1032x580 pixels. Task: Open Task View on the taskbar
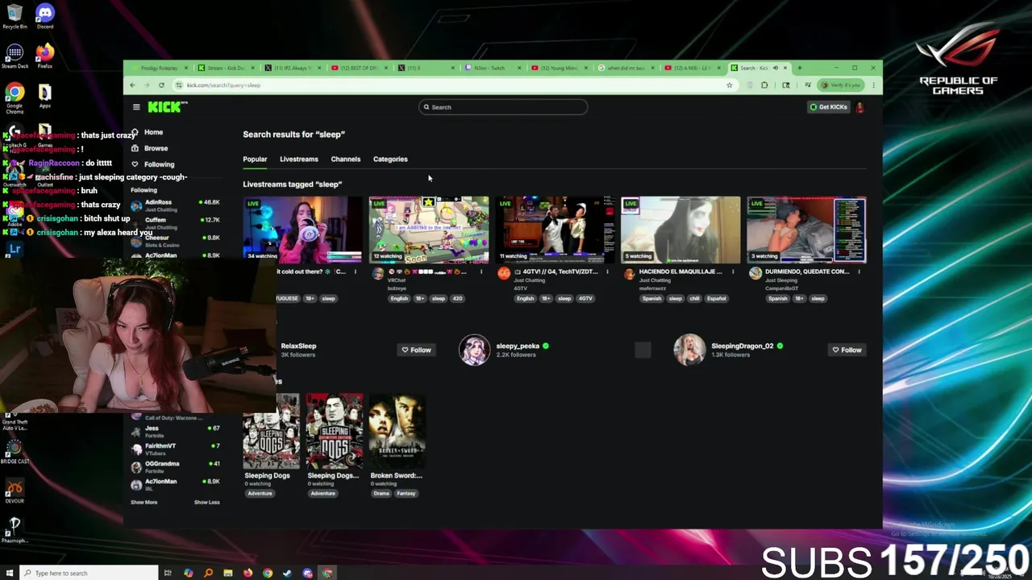(x=168, y=573)
